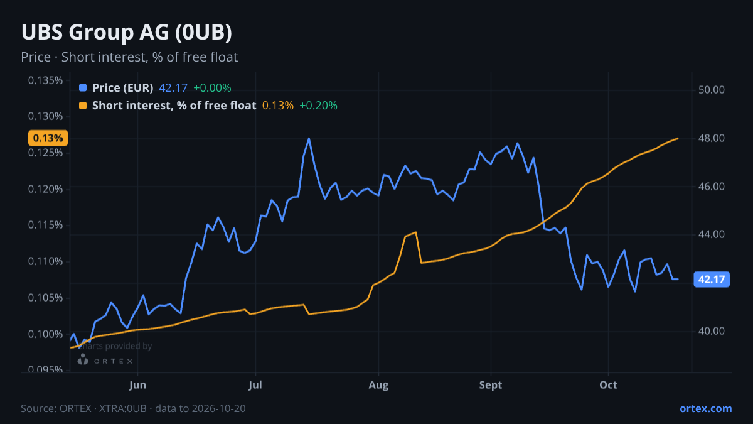Click the 0.135% left axis label
Image resolution: width=753 pixels, height=424 pixels.
45,80
